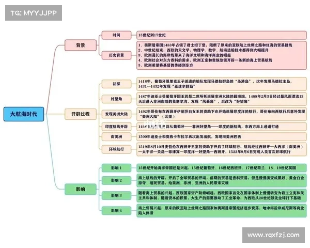Click line 2 beginning 中世纪结束
The image size is (310, 248).
pyautogui.click(x=203, y=50)
